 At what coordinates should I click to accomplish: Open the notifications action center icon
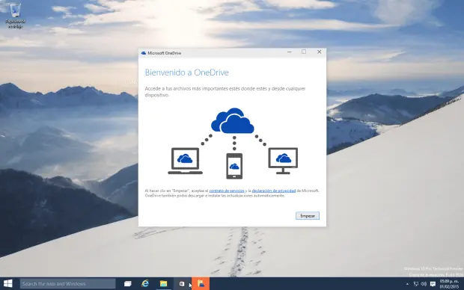tap(433, 284)
